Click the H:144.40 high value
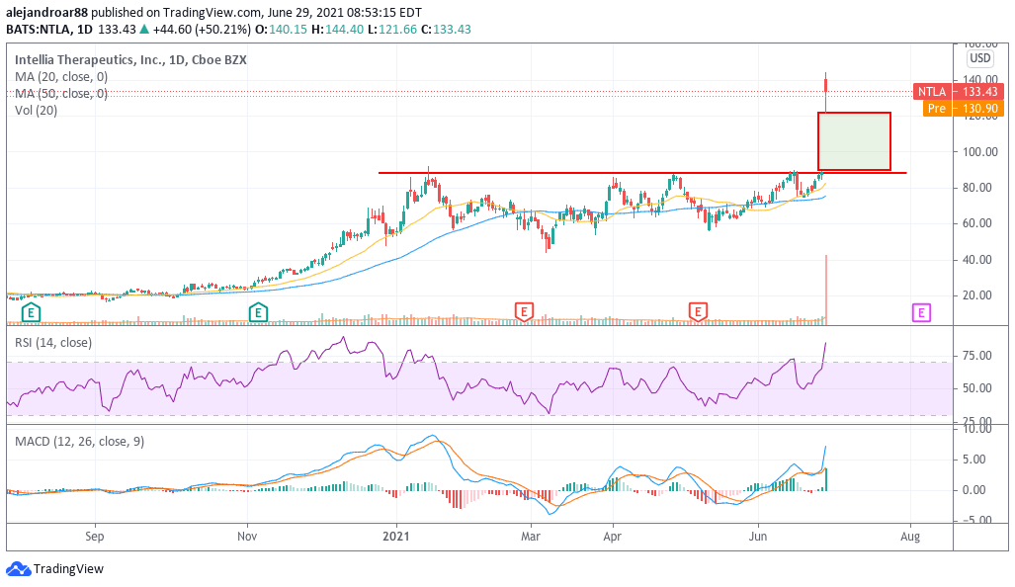Image resolution: width=1015 pixels, height=587 pixels. (x=337, y=29)
